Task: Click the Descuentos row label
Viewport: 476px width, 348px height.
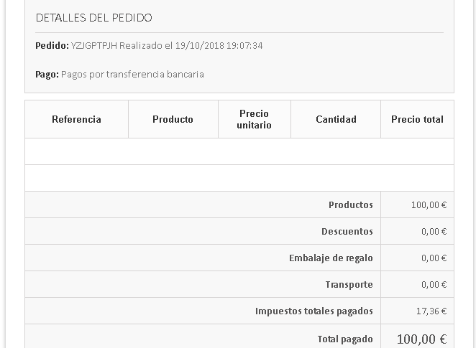Action: 347,231
